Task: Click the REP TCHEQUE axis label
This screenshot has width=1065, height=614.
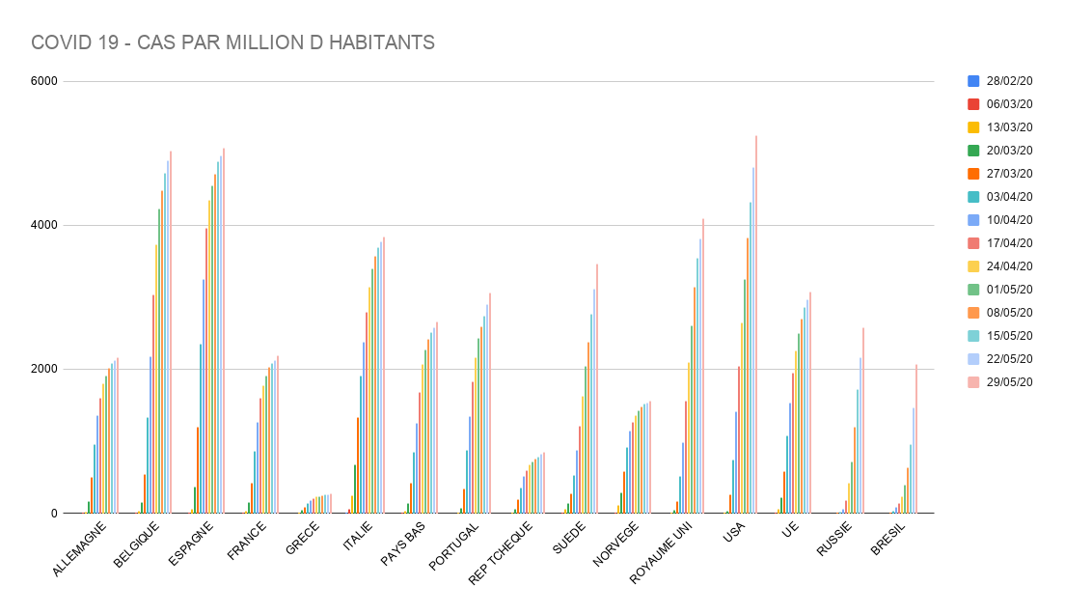Action: pyautogui.click(x=502, y=554)
